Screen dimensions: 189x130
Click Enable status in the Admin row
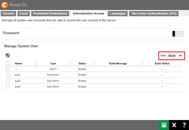(82, 69)
